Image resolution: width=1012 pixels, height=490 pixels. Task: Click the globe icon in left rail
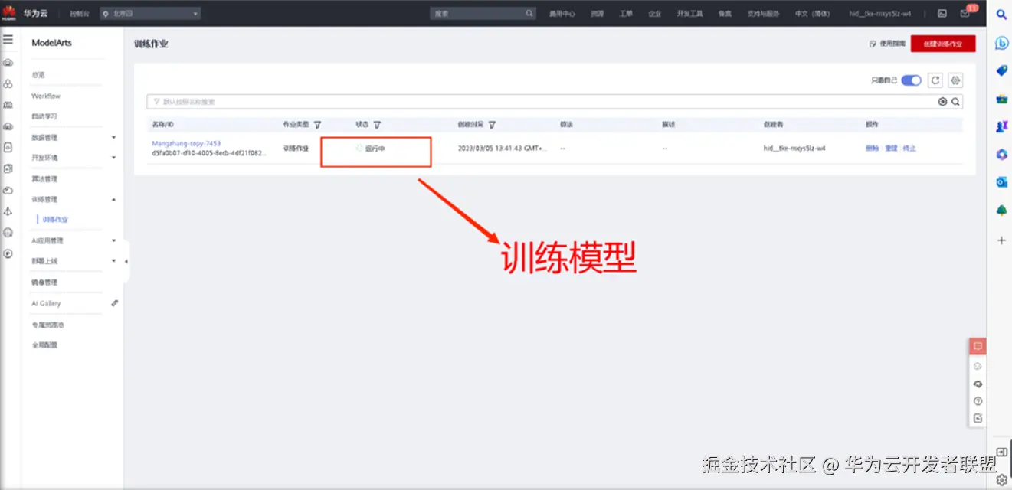pos(8,232)
